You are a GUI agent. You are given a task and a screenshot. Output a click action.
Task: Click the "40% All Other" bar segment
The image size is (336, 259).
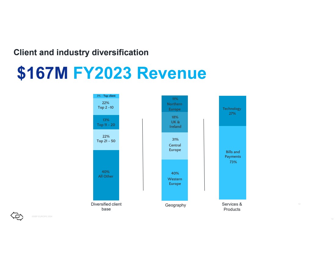tap(106, 175)
